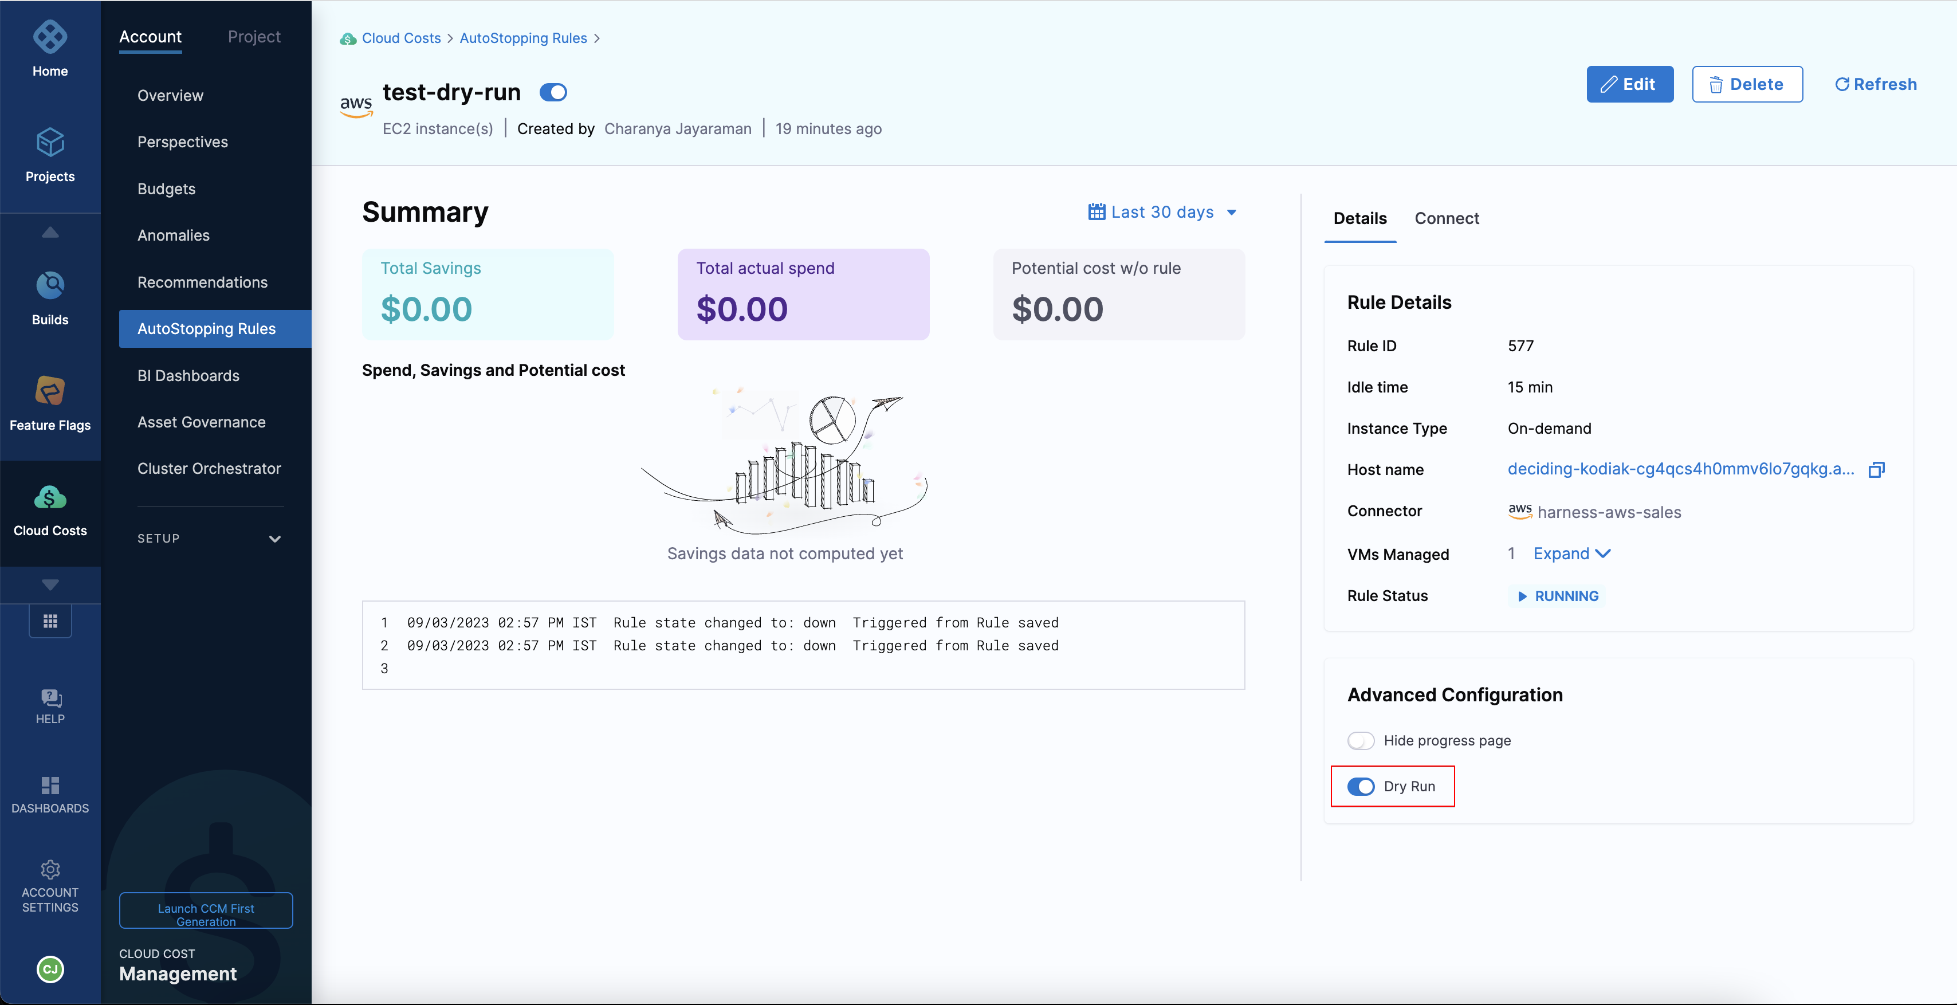Open the Help chat icon

(x=50, y=697)
